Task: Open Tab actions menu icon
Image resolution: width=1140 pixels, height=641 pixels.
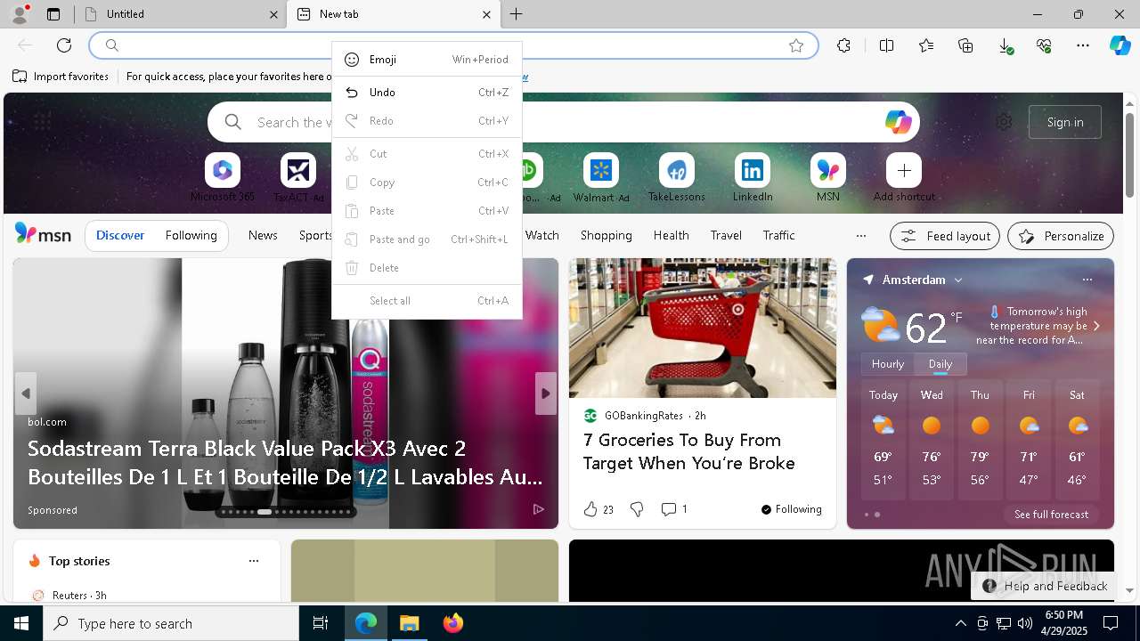Action: [x=53, y=14]
